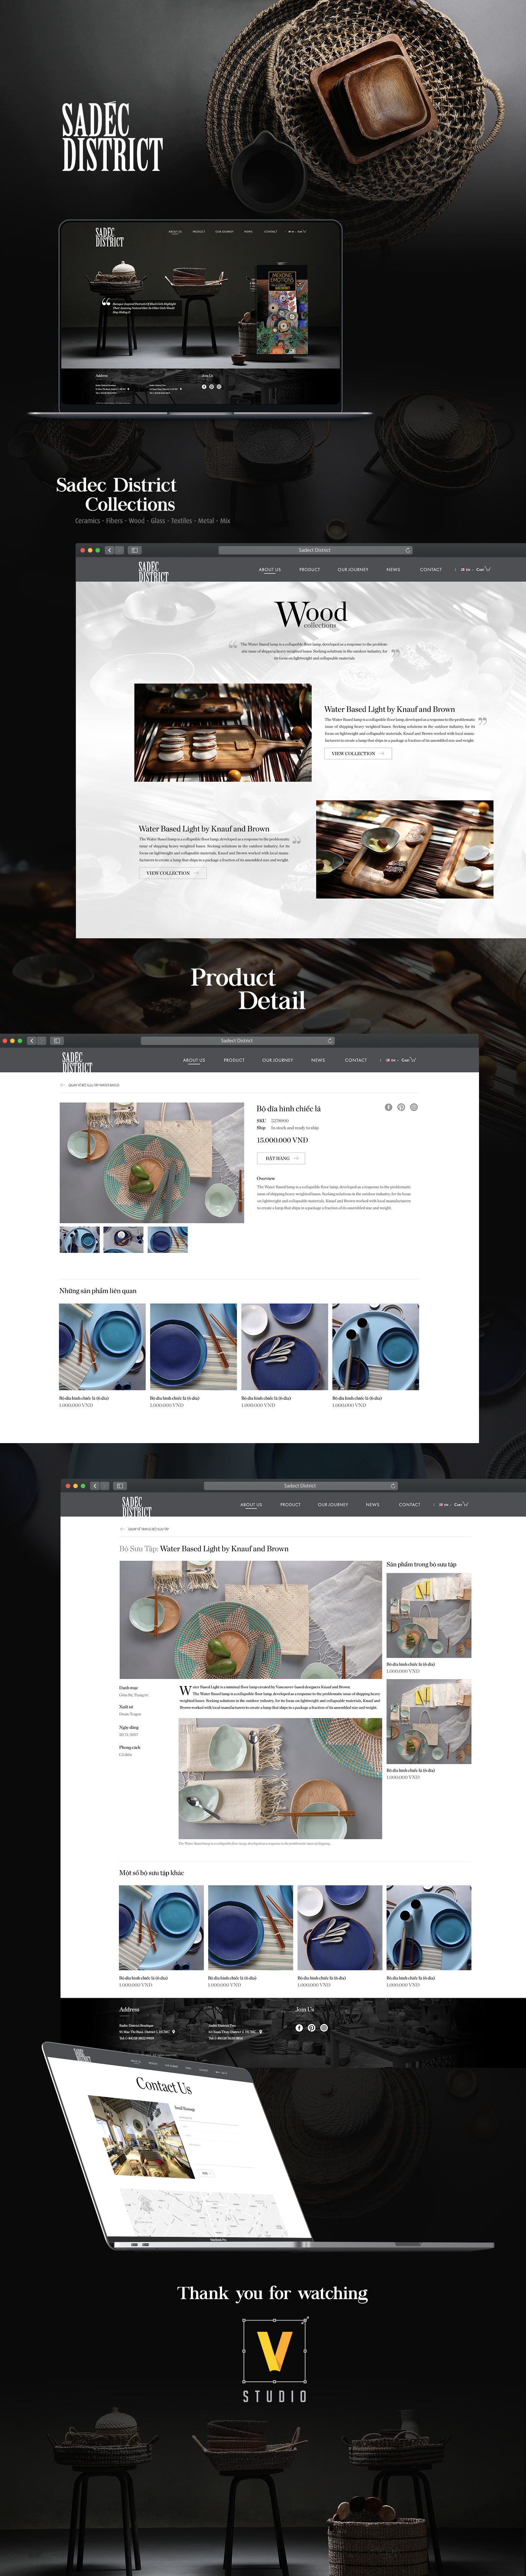Click the Những sản phẩm liên quan heading

point(98,1291)
